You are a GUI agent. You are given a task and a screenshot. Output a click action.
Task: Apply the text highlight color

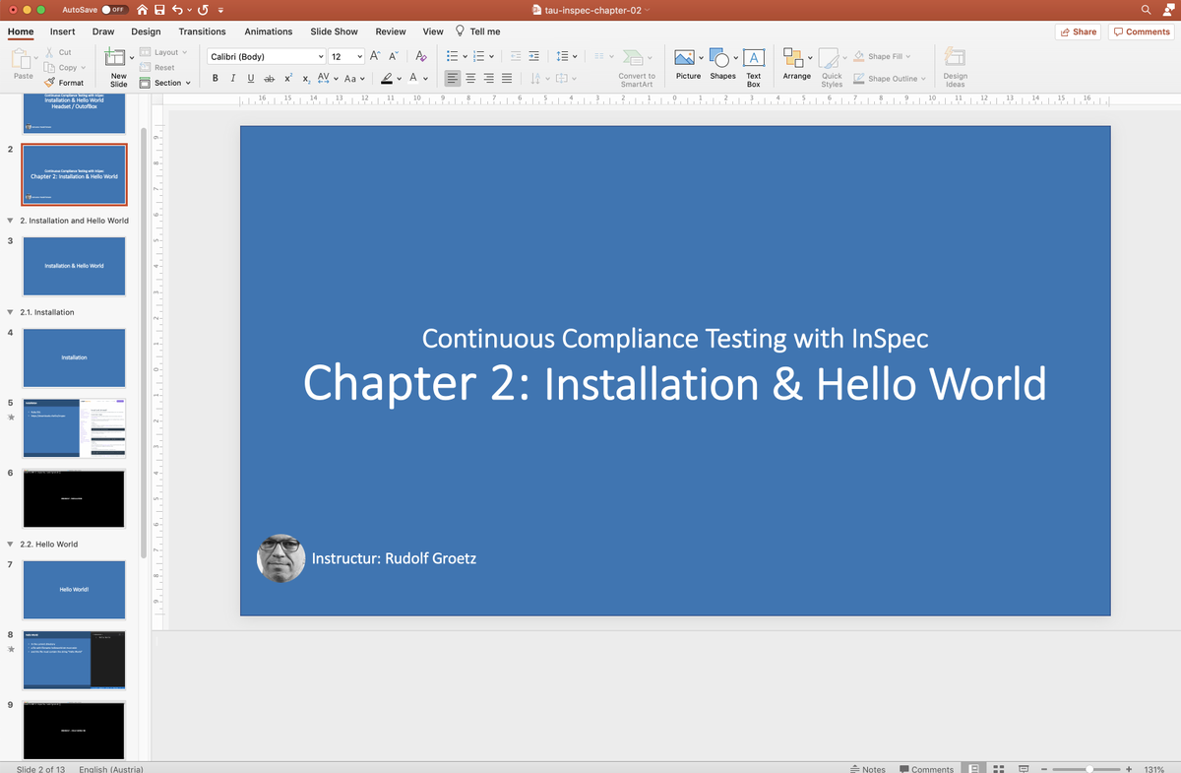(387, 78)
